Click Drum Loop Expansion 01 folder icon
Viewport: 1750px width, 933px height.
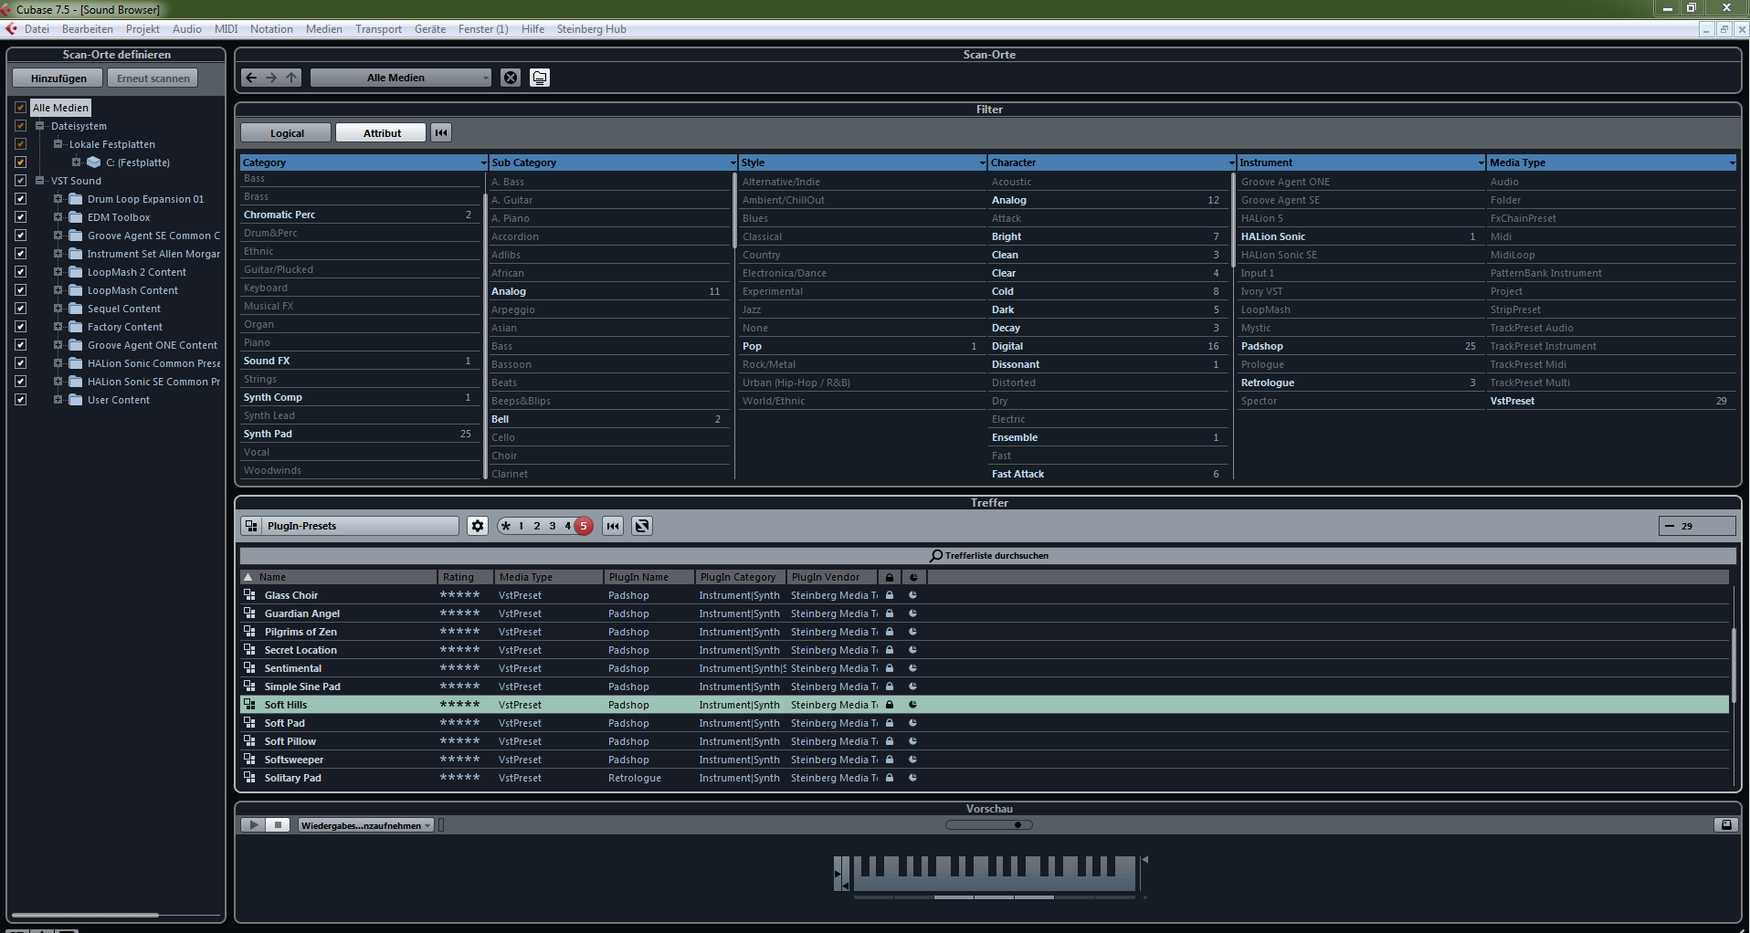(76, 199)
